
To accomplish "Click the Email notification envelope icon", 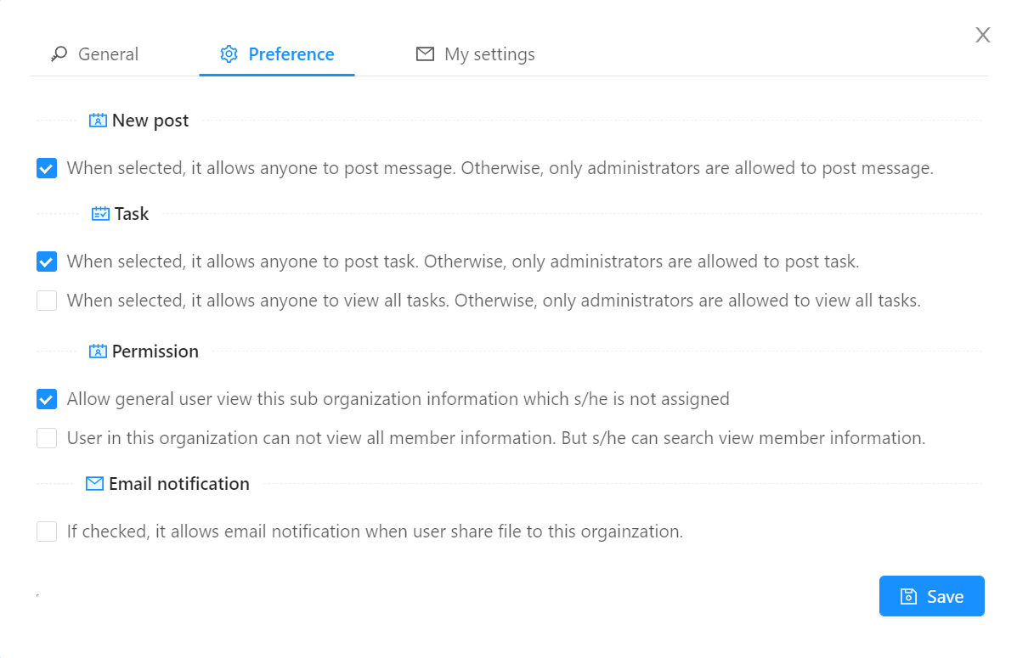I will click(x=94, y=484).
